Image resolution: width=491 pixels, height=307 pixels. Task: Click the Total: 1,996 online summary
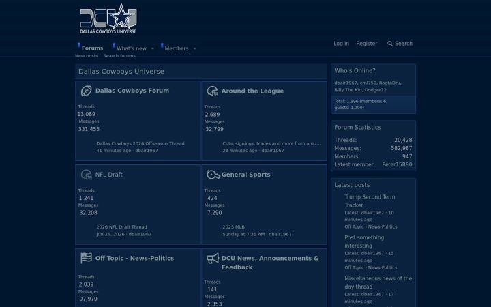click(361, 104)
